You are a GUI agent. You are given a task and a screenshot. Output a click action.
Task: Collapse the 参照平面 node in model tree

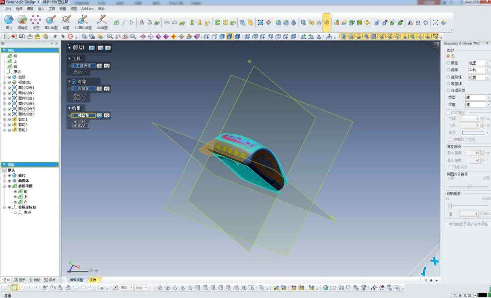coord(4,186)
